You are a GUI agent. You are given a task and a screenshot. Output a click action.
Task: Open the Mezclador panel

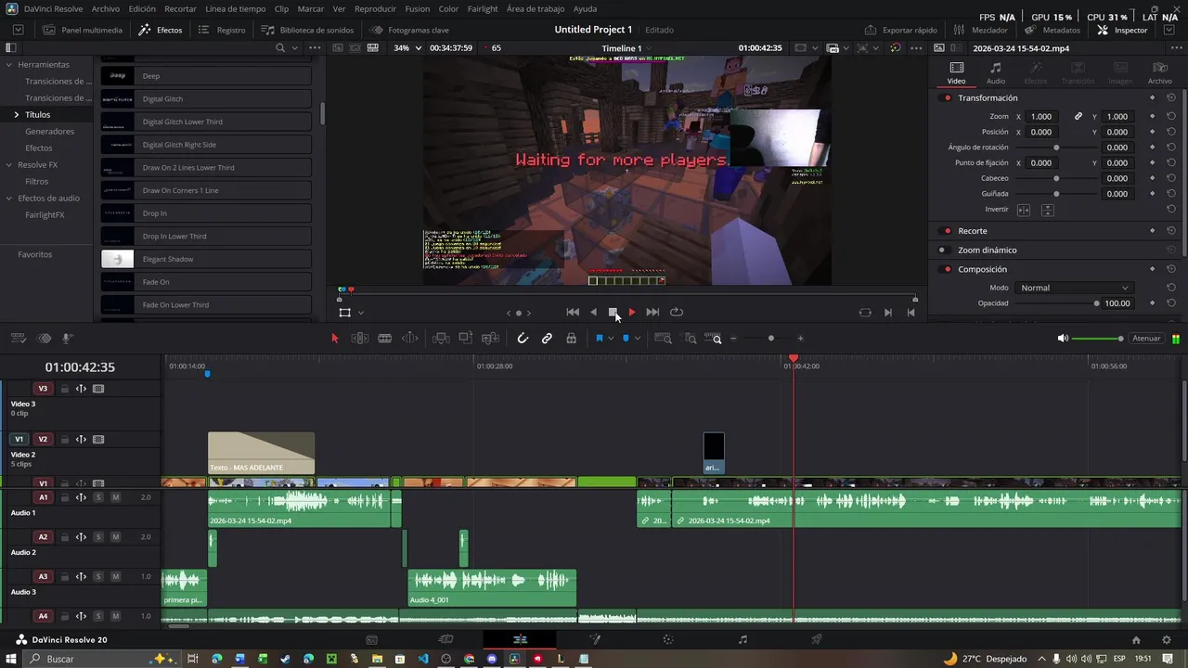tap(981, 30)
